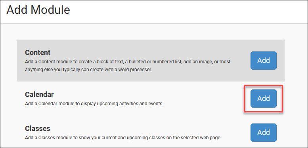Add the Classes module
The width and height of the screenshot is (308, 148).
point(264,133)
